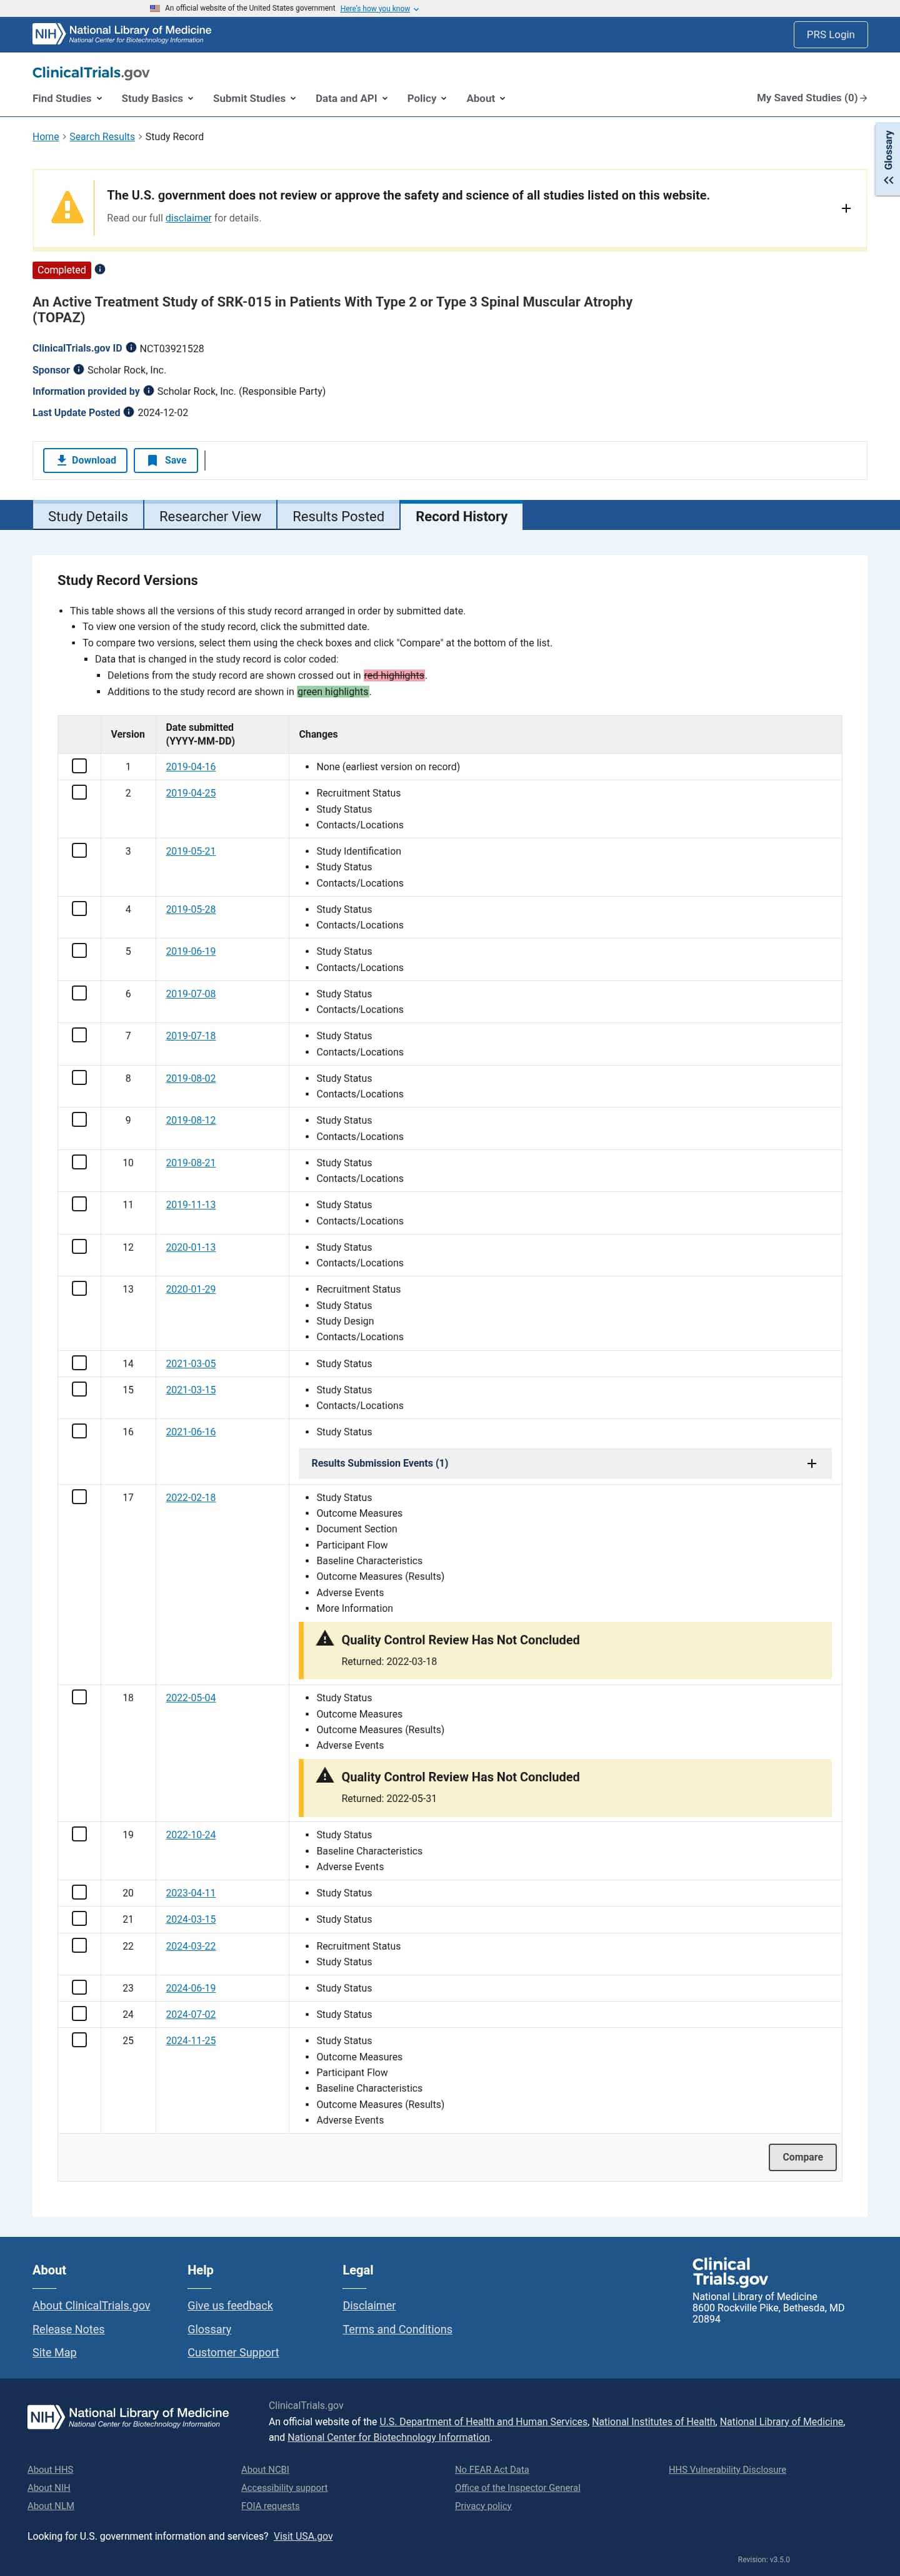Click the NIH National Library of Medicine logo in header

click(x=122, y=34)
